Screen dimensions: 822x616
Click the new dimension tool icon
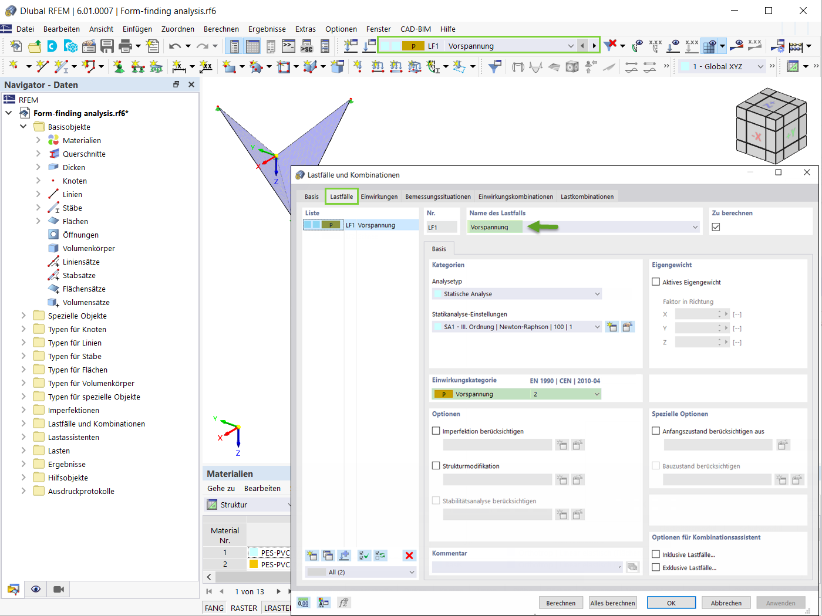179,66
